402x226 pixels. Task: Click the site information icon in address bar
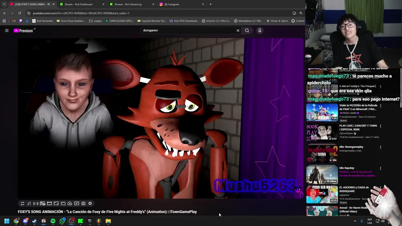[29, 13]
